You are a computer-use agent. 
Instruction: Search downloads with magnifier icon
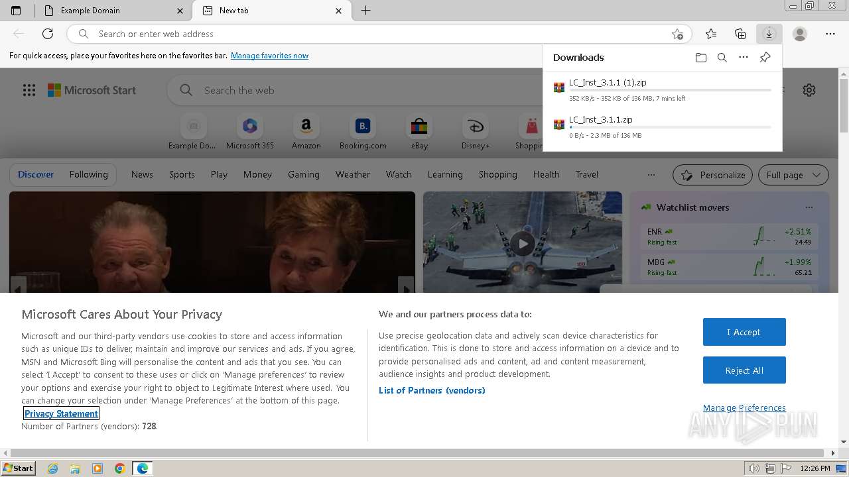722,58
